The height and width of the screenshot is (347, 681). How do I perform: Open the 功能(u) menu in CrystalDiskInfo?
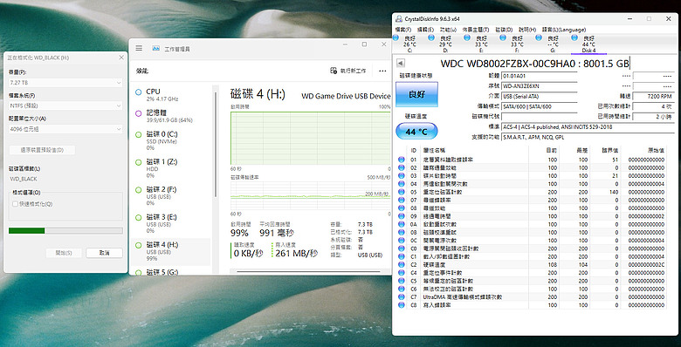(448, 30)
